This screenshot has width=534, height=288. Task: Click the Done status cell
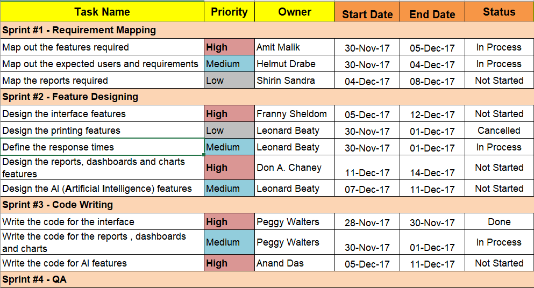point(499,222)
